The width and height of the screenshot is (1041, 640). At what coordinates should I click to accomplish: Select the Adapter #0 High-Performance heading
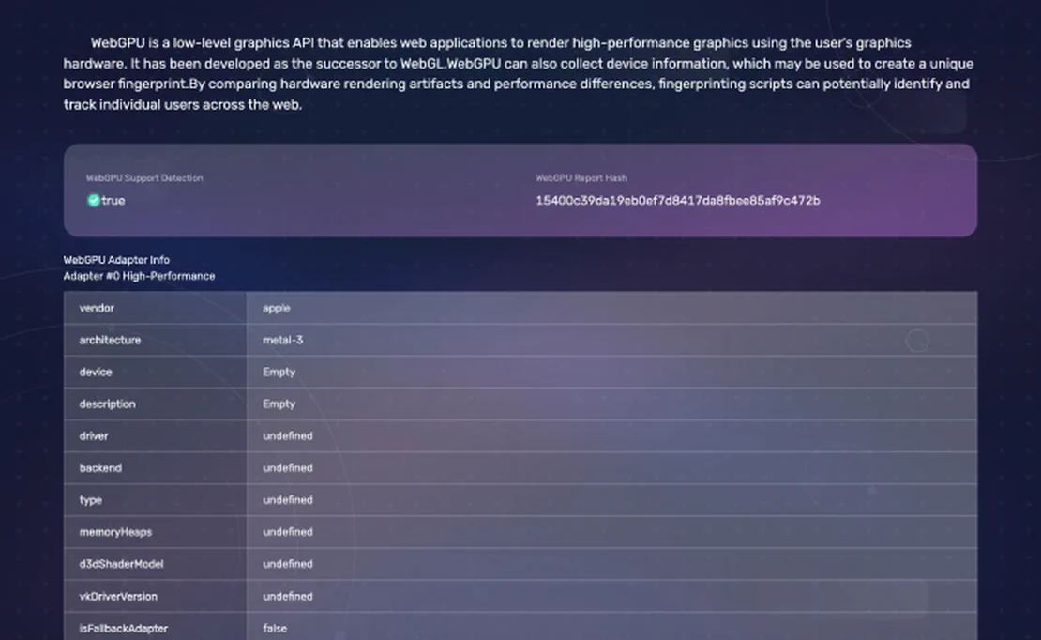pos(139,276)
